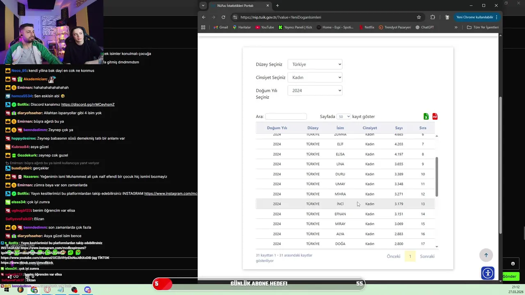
Task: Go to Sonraki page
Action: click(x=427, y=256)
